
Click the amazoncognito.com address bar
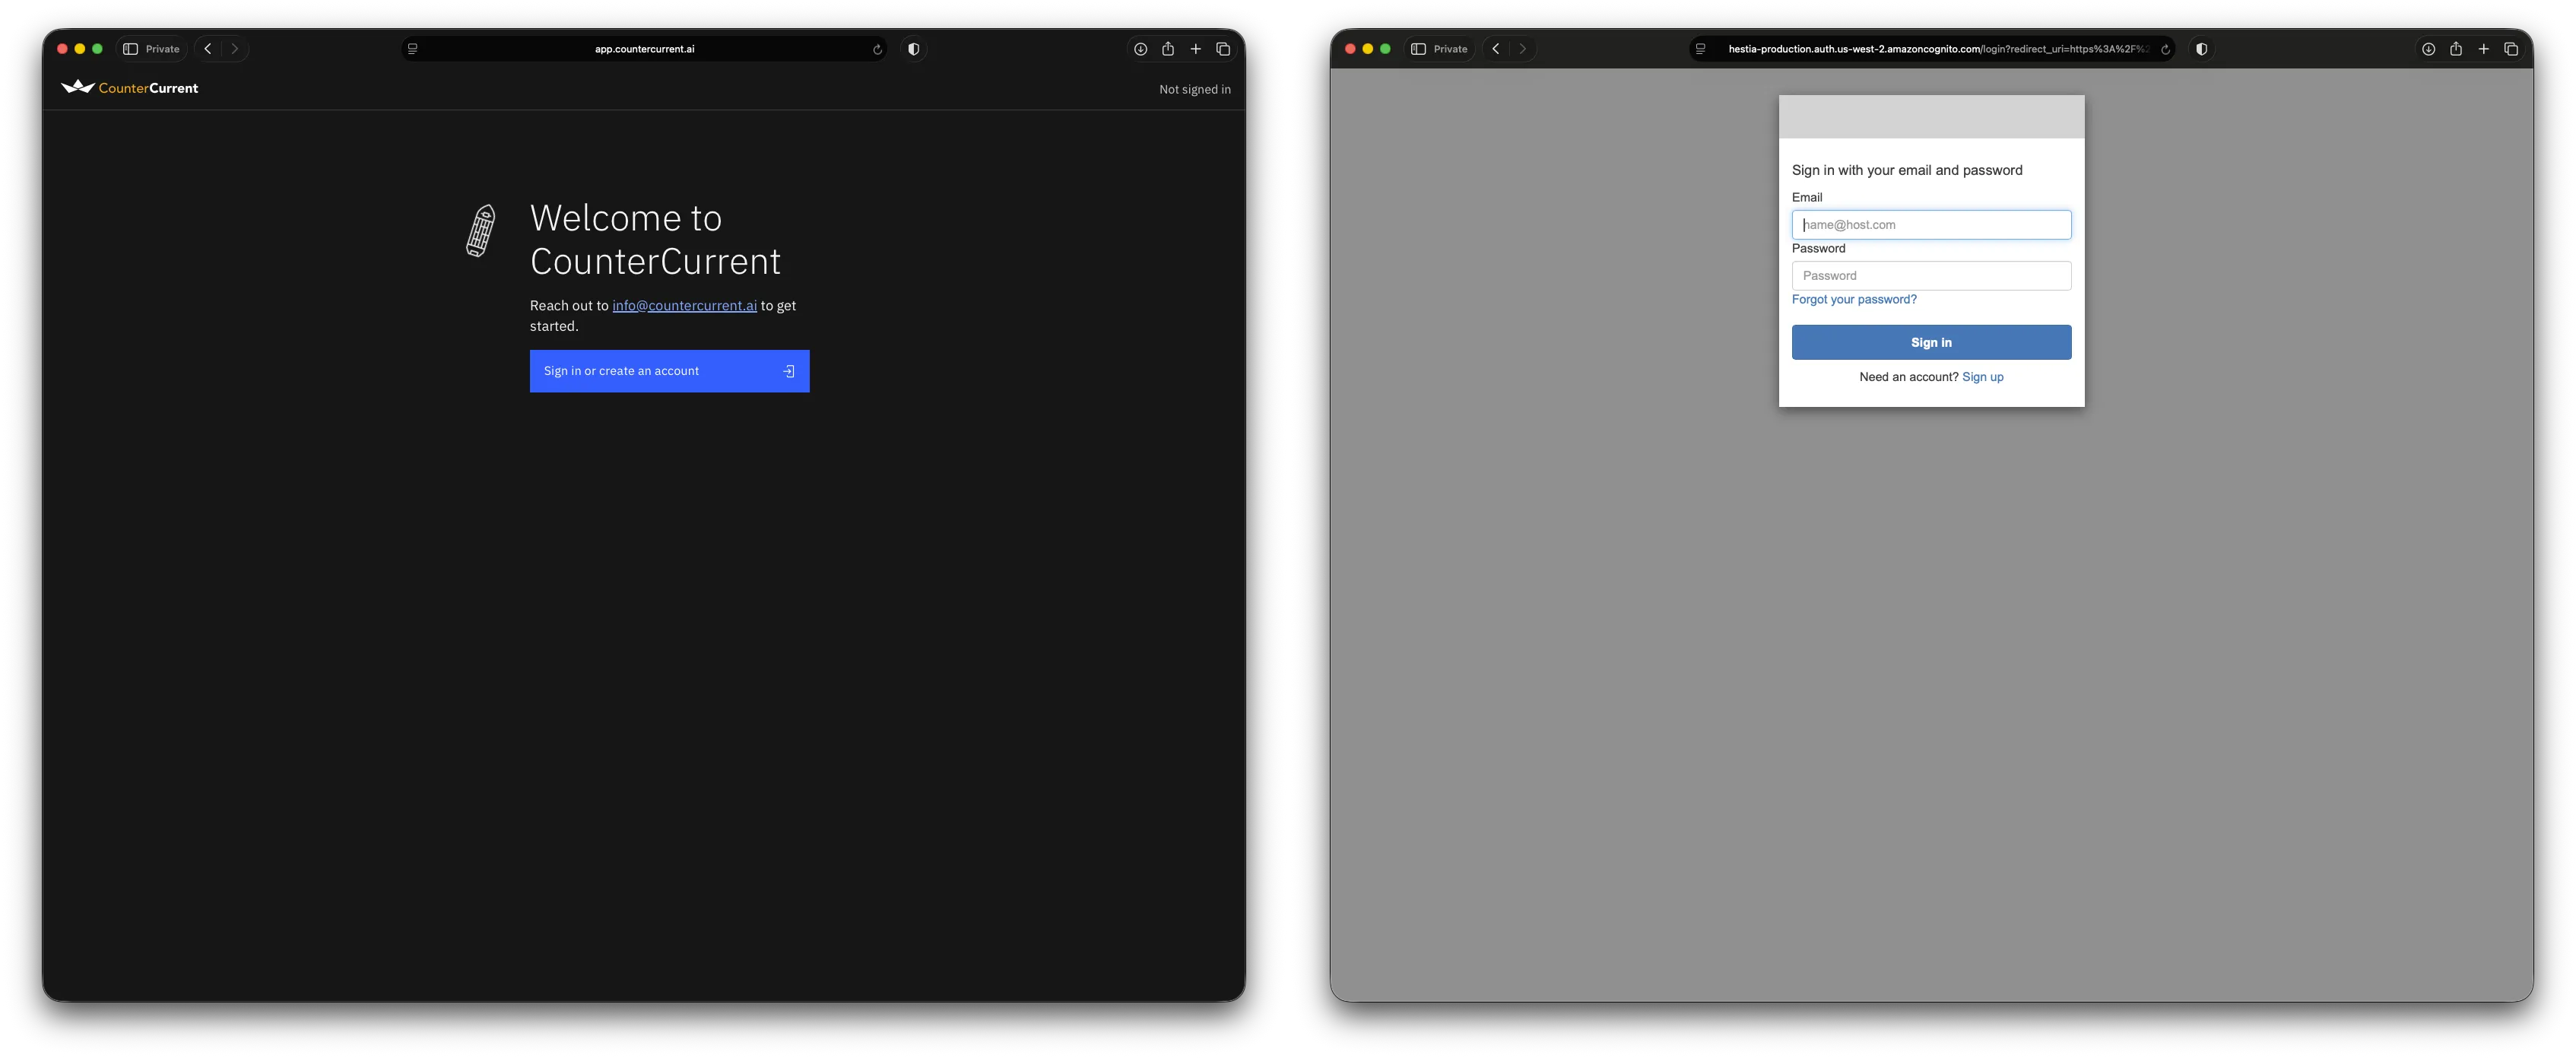coord(1932,49)
